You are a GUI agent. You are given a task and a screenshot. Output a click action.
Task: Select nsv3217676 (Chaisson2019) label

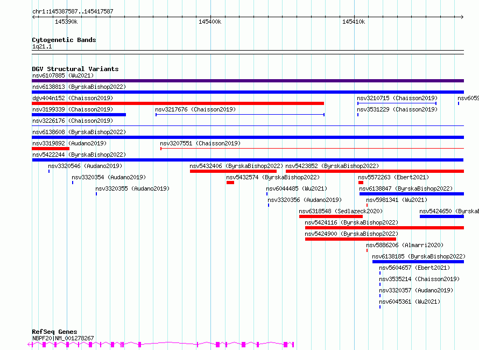pos(195,109)
